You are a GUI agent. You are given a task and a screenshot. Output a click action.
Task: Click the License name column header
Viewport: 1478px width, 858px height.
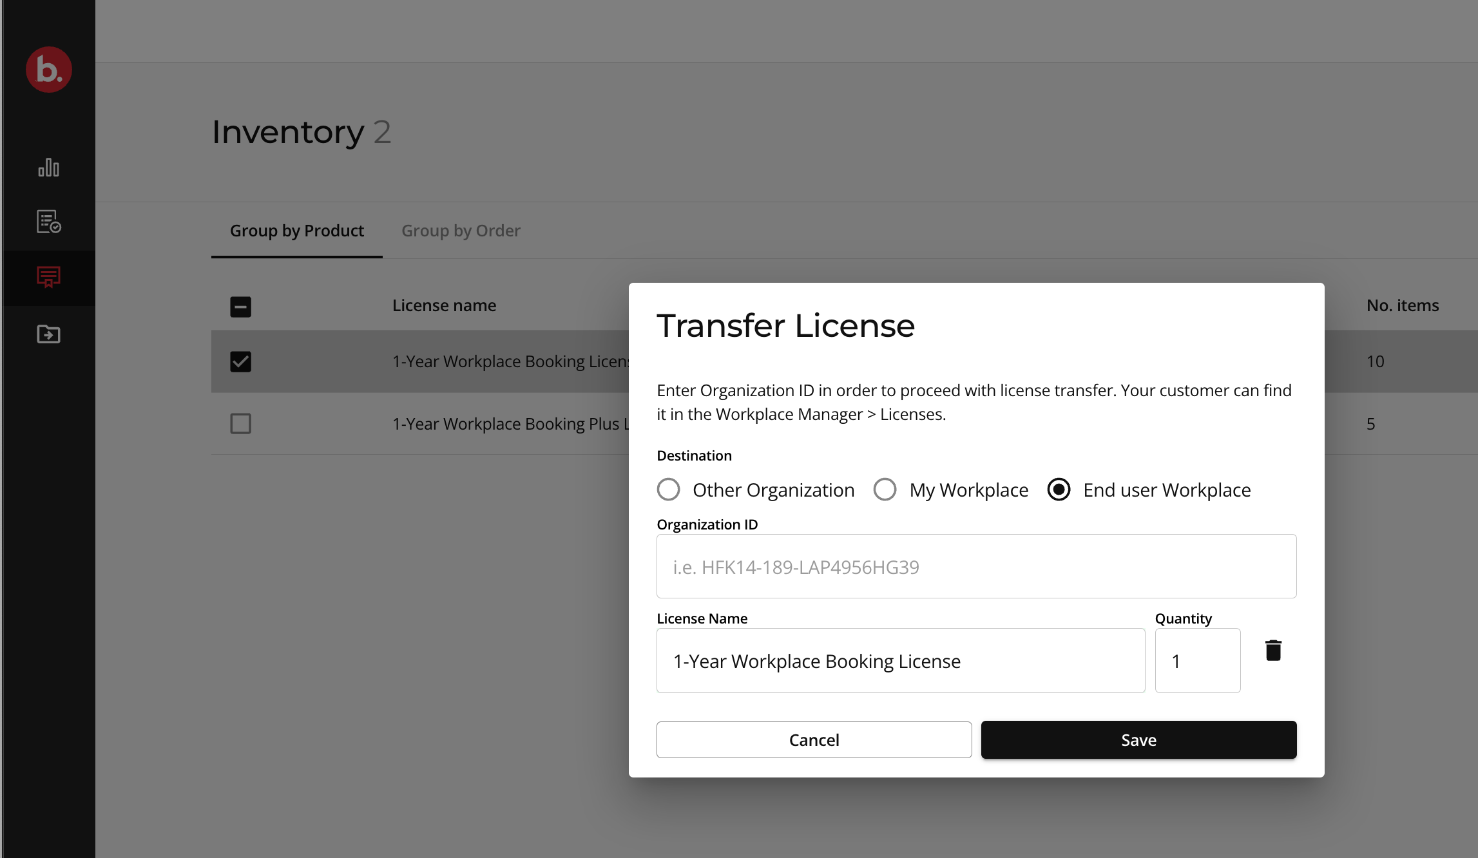pyautogui.click(x=445, y=305)
